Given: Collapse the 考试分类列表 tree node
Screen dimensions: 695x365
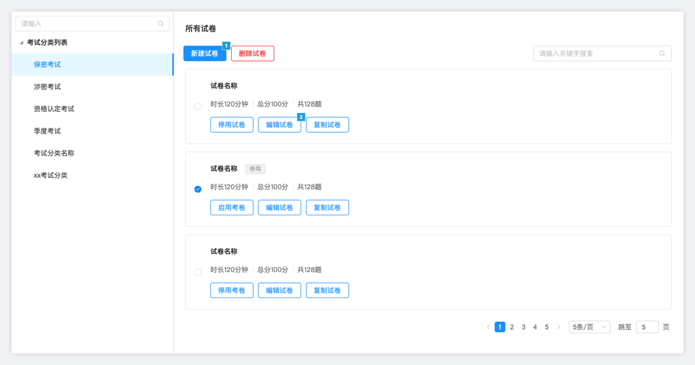Looking at the screenshot, I should [21, 43].
